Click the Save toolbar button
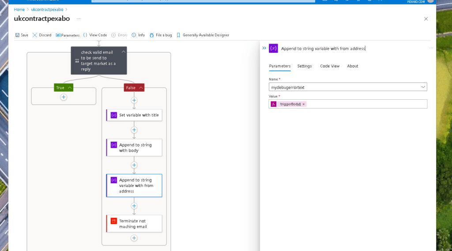This screenshot has height=251, width=452. tap(22, 35)
